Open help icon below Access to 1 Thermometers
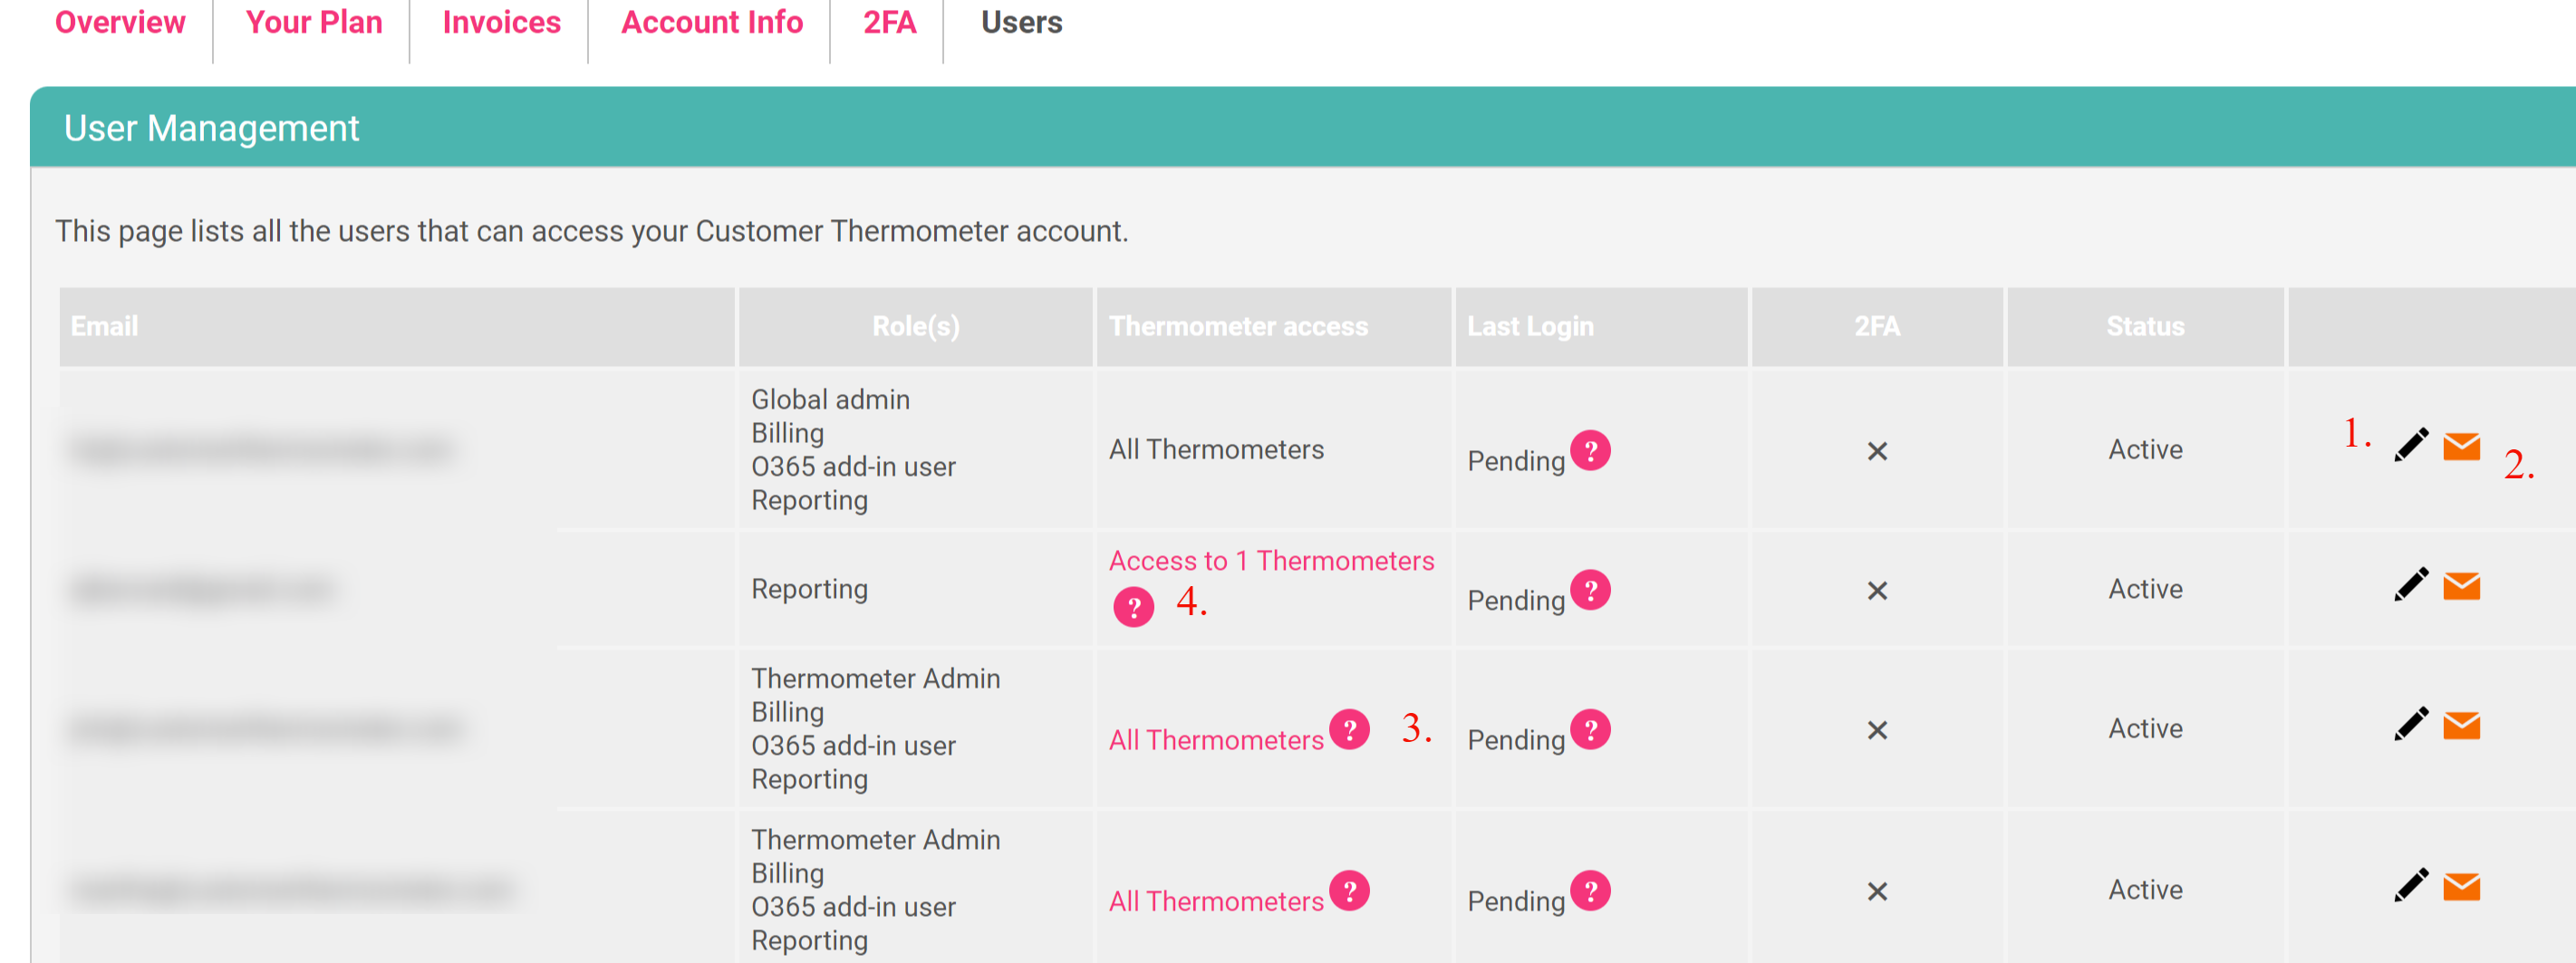This screenshot has width=2576, height=963. 1133,606
